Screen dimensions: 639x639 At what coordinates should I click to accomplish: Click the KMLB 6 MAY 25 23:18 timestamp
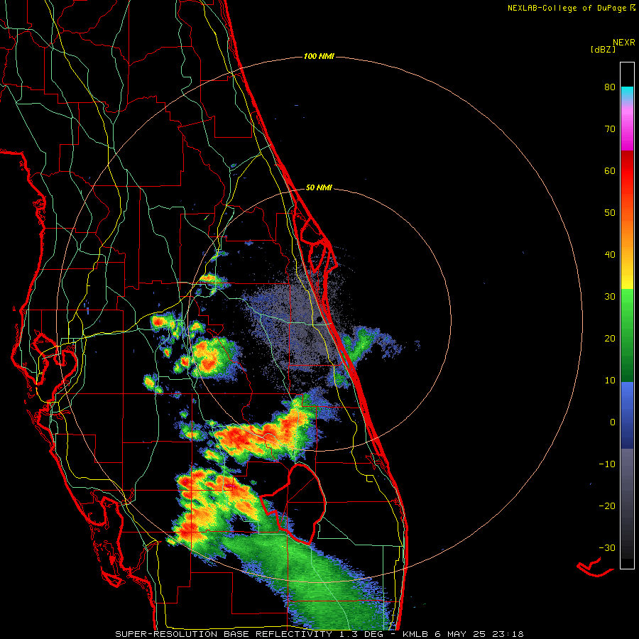tap(463, 634)
